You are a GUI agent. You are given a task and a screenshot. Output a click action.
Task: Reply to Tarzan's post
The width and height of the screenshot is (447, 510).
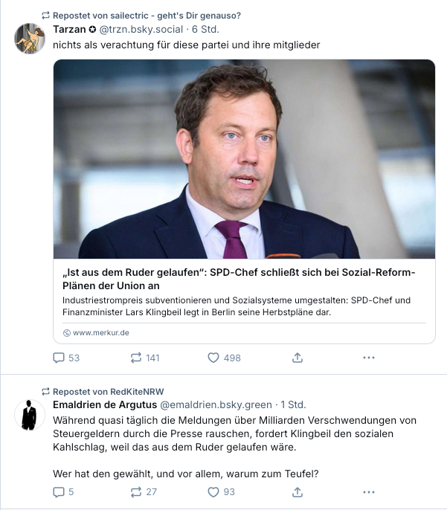(60, 358)
